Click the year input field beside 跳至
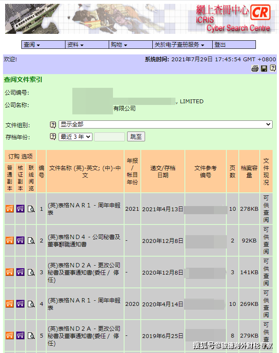Screen dimensions: 279x353 click(x=110, y=137)
